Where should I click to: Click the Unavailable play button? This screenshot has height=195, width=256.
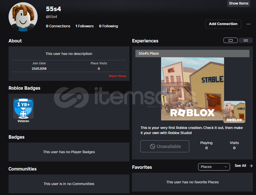point(164,146)
